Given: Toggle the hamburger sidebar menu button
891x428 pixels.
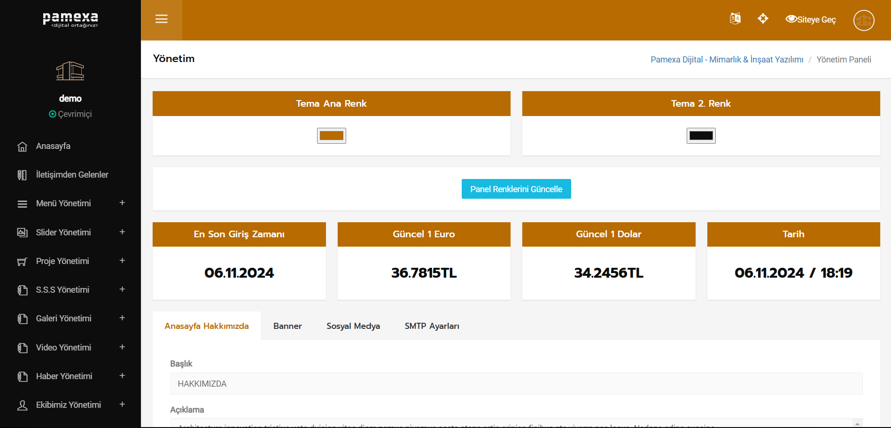Looking at the screenshot, I should (162, 19).
